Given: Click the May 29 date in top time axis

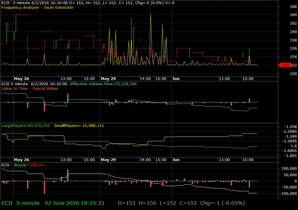Looking at the screenshot, I should [108, 79].
